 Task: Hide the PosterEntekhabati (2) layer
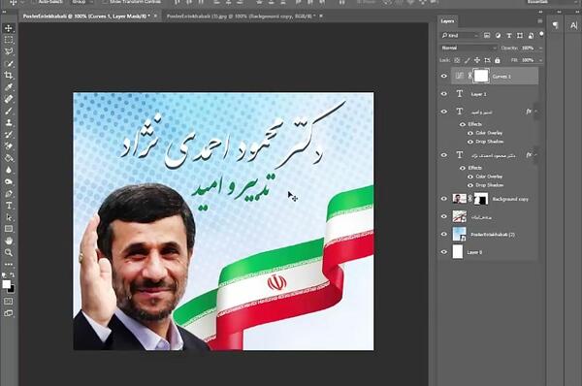[x=444, y=234]
